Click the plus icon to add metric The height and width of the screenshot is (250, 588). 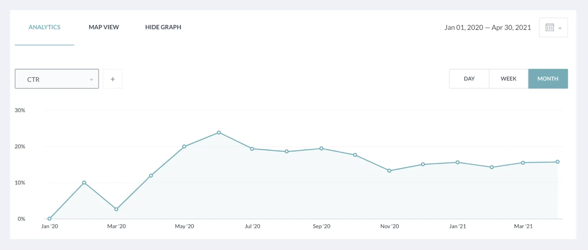pyautogui.click(x=112, y=79)
